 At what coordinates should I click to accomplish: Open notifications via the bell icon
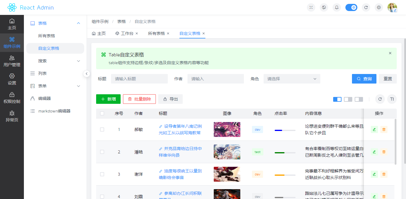pyautogui.click(x=336, y=7)
